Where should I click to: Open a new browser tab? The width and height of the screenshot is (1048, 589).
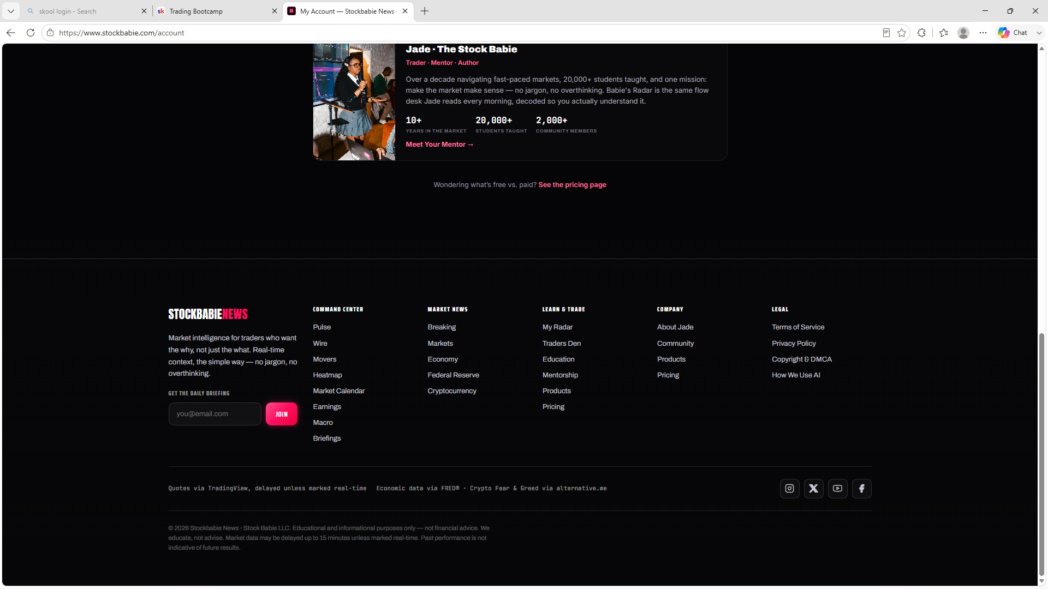pyautogui.click(x=425, y=11)
